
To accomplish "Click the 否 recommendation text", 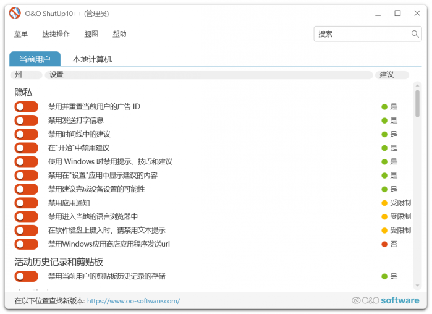I will tap(394, 244).
